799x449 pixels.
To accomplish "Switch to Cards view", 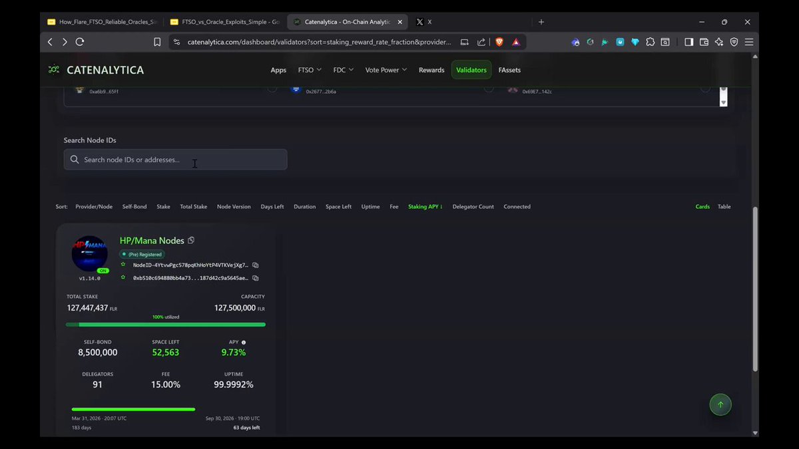I will click(x=702, y=207).
